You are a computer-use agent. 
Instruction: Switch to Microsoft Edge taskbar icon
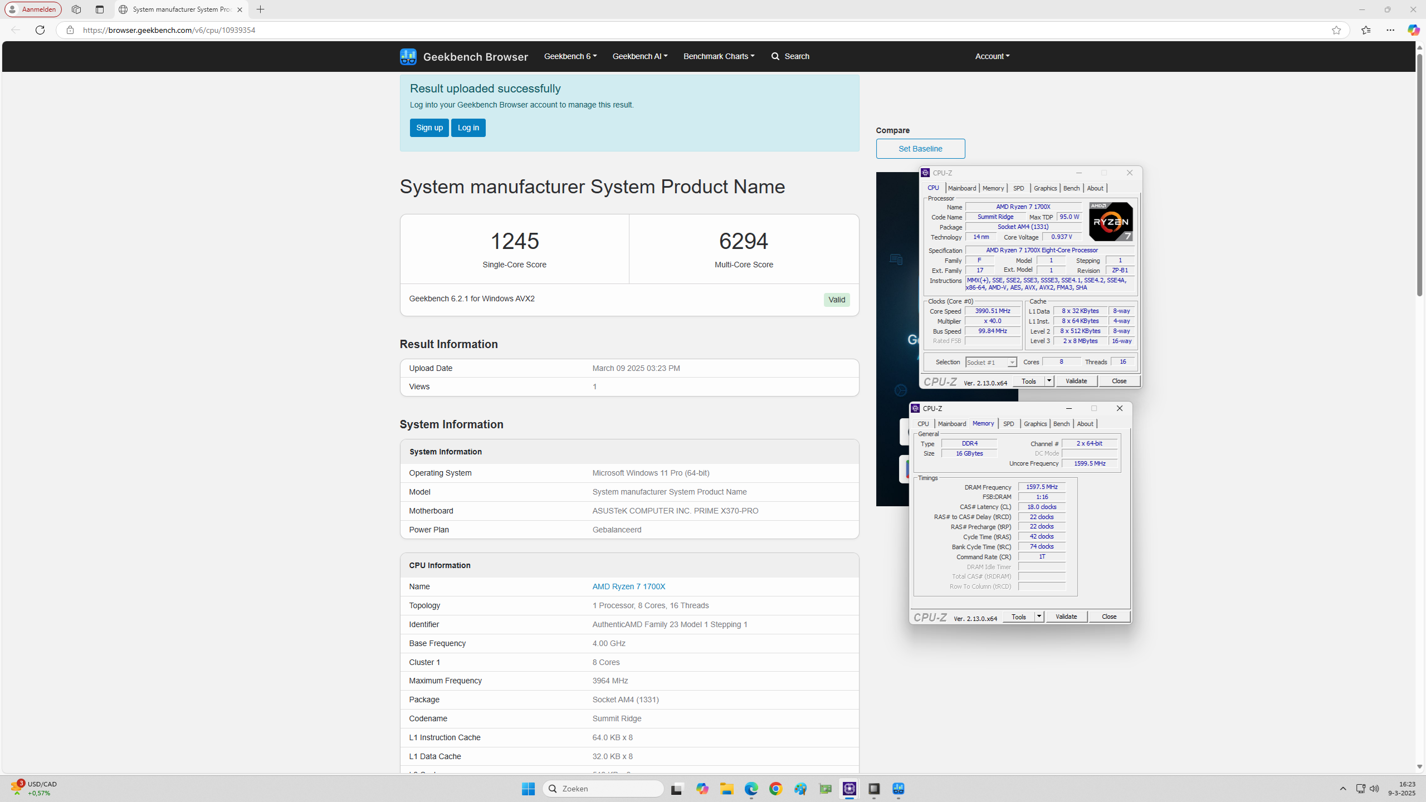(x=751, y=789)
